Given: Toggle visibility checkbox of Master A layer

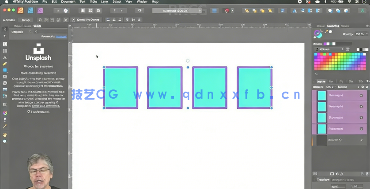Looking at the screenshot, I should click(361, 140).
